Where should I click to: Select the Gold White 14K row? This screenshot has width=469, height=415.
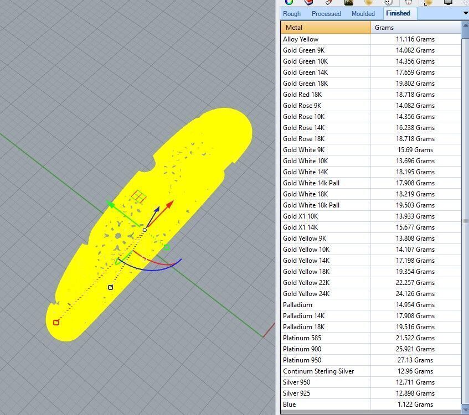371,172
